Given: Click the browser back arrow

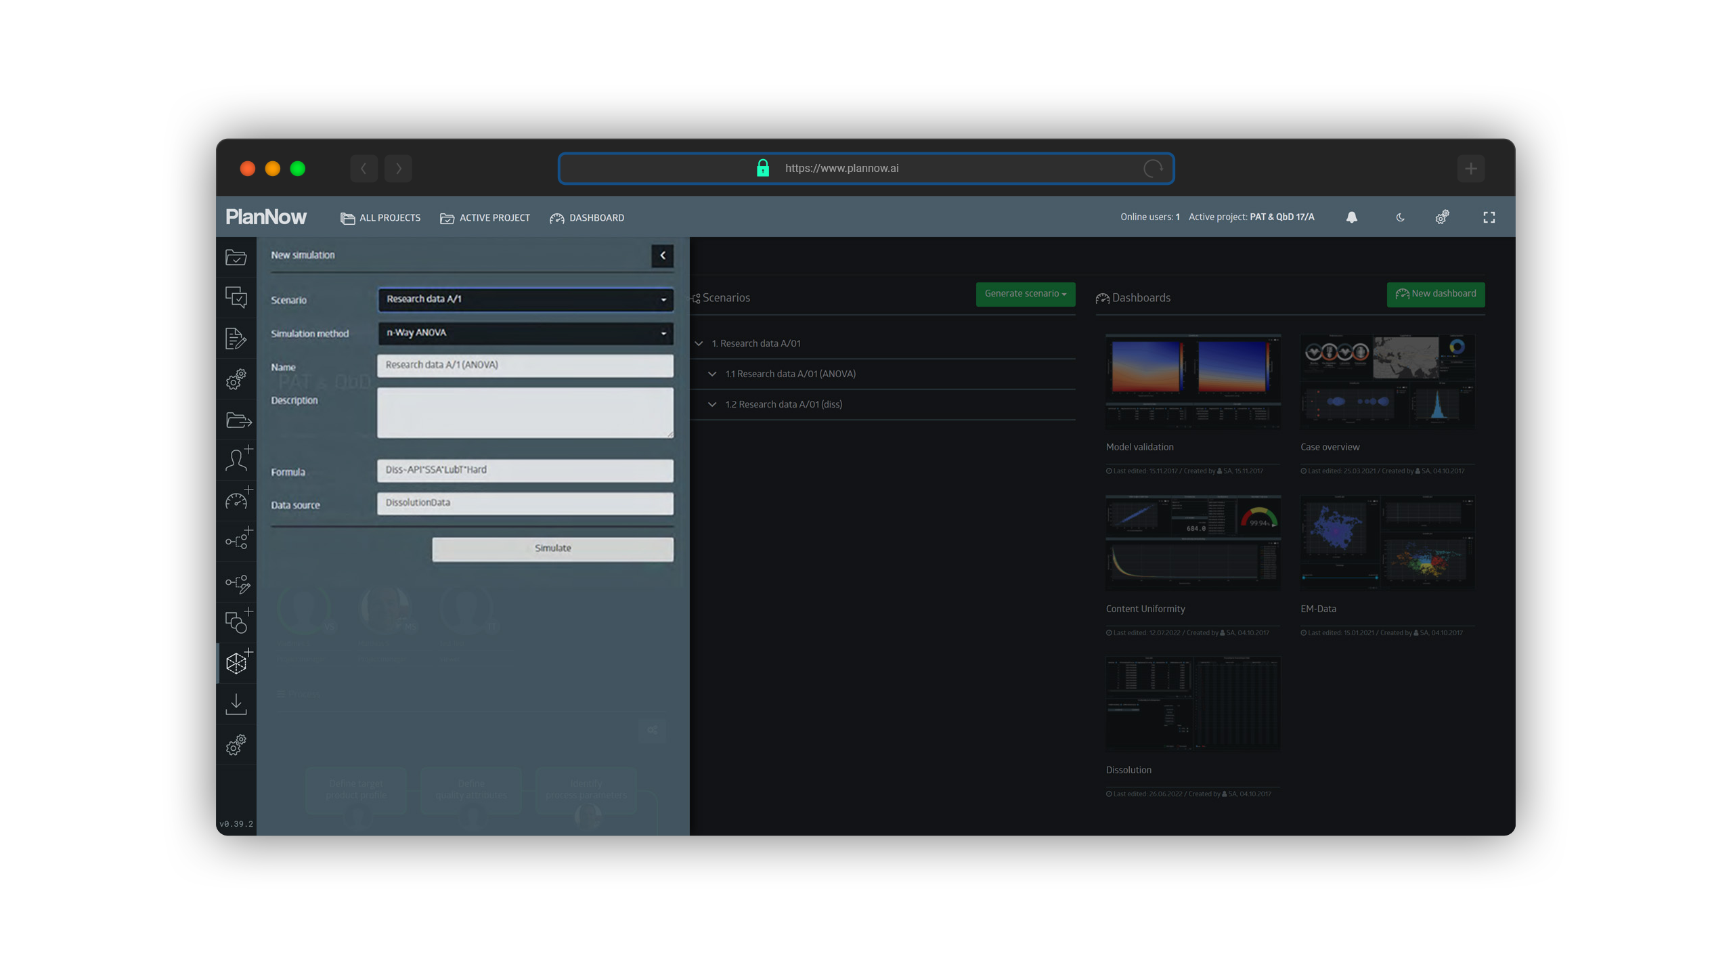Looking at the screenshot, I should (364, 169).
